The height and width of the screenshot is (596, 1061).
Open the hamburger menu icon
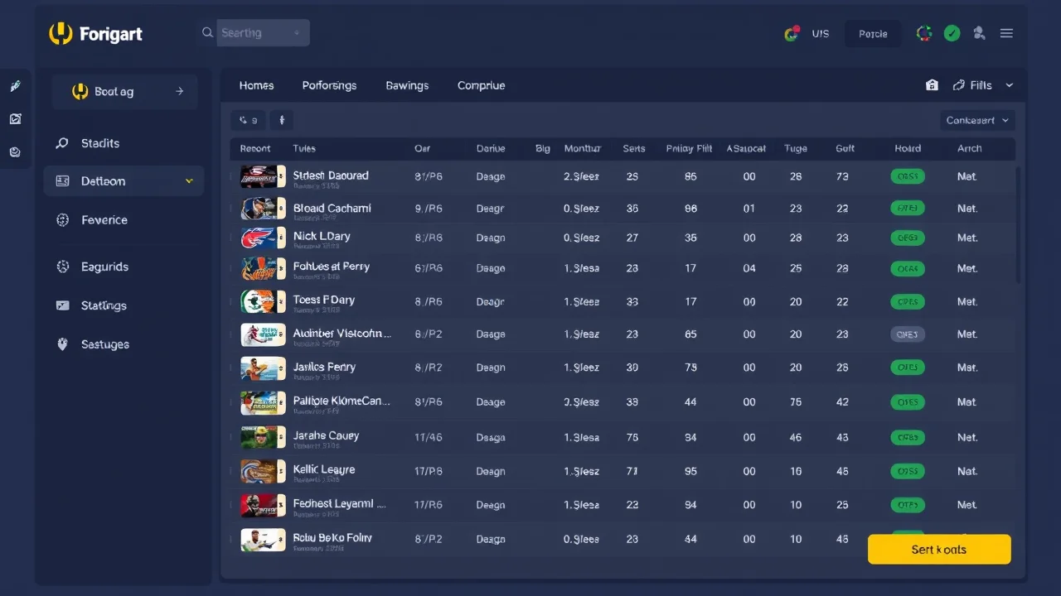pyautogui.click(x=1007, y=34)
